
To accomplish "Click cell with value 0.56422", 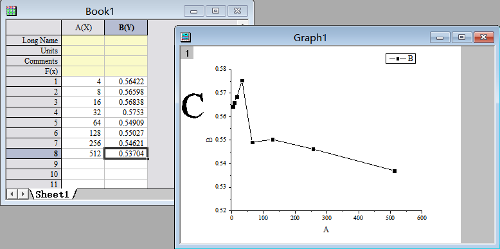I will coord(126,82).
